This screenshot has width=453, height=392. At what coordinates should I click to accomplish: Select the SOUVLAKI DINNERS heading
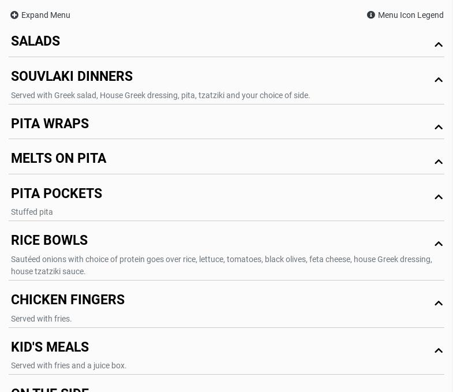(x=72, y=77)
